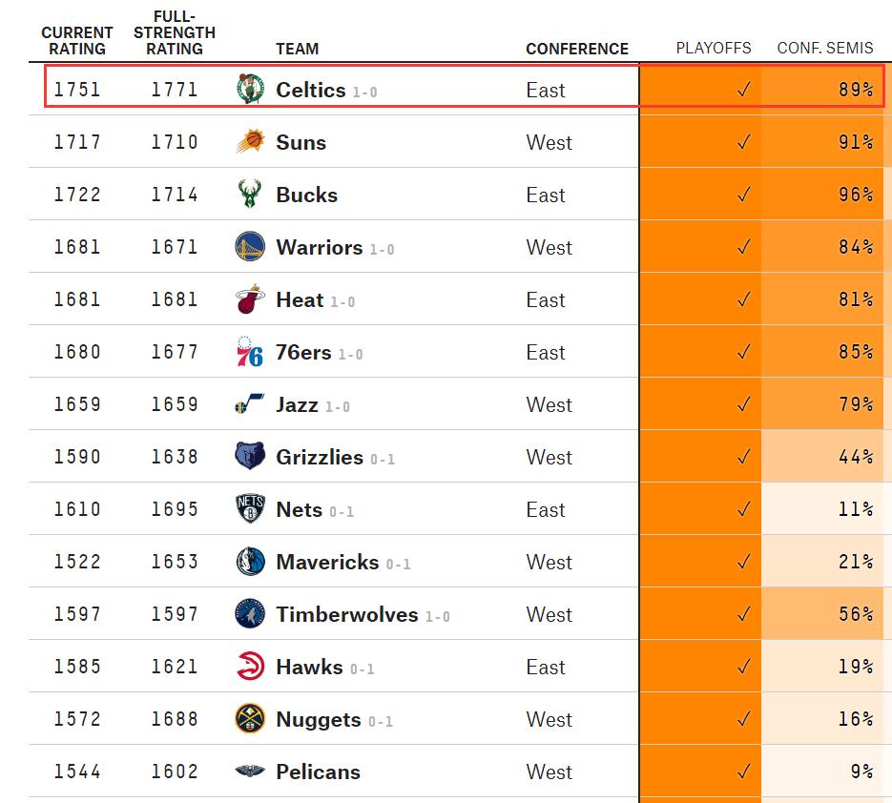Image resolution: width=892 pixels, height=803 pixels.
Task: Click the 76ers team logo
Action: click(249, 352)
